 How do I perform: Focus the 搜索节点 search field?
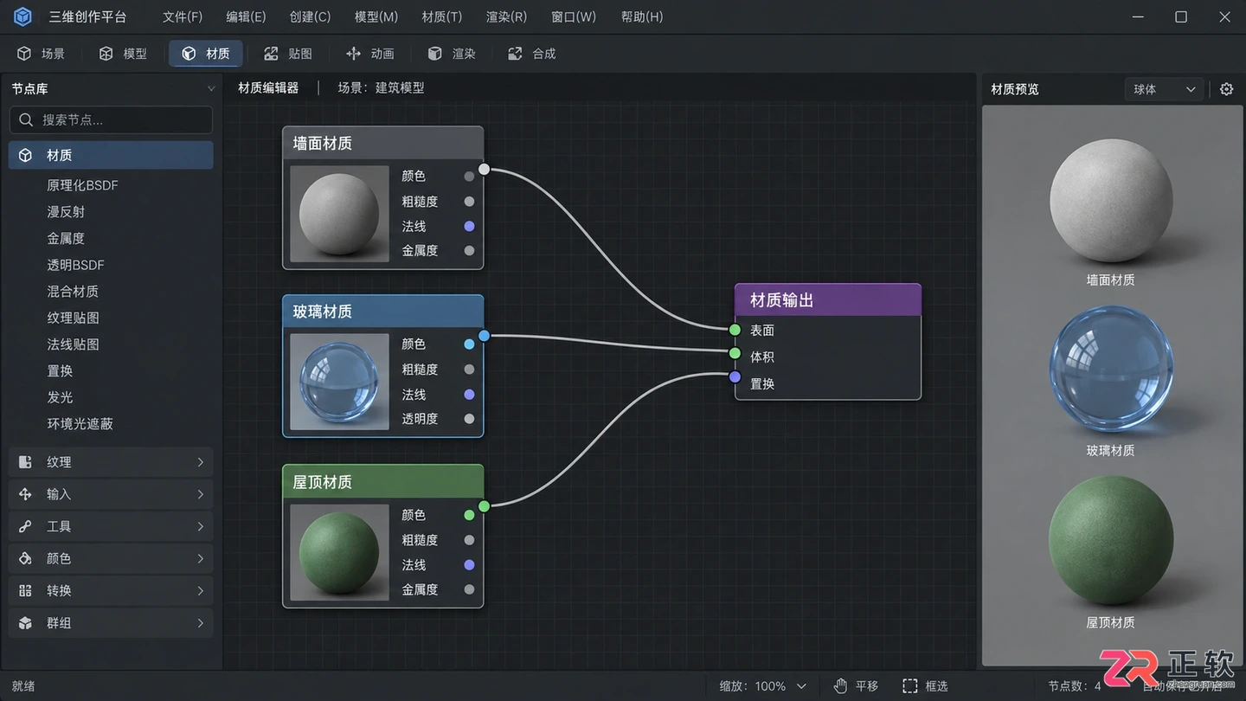111,119
